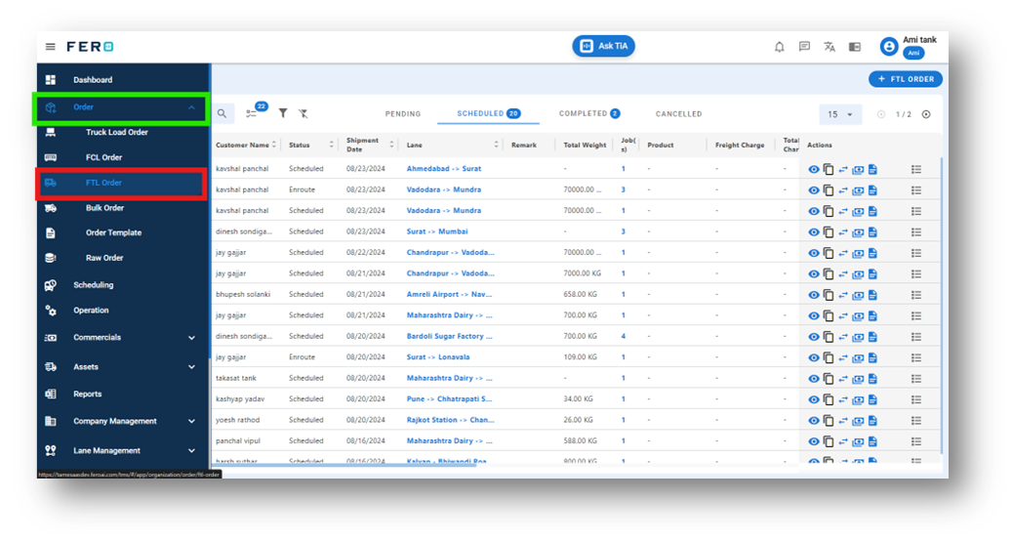
Task: Open the Amreli Airport lane link
Action: (449, 294)
